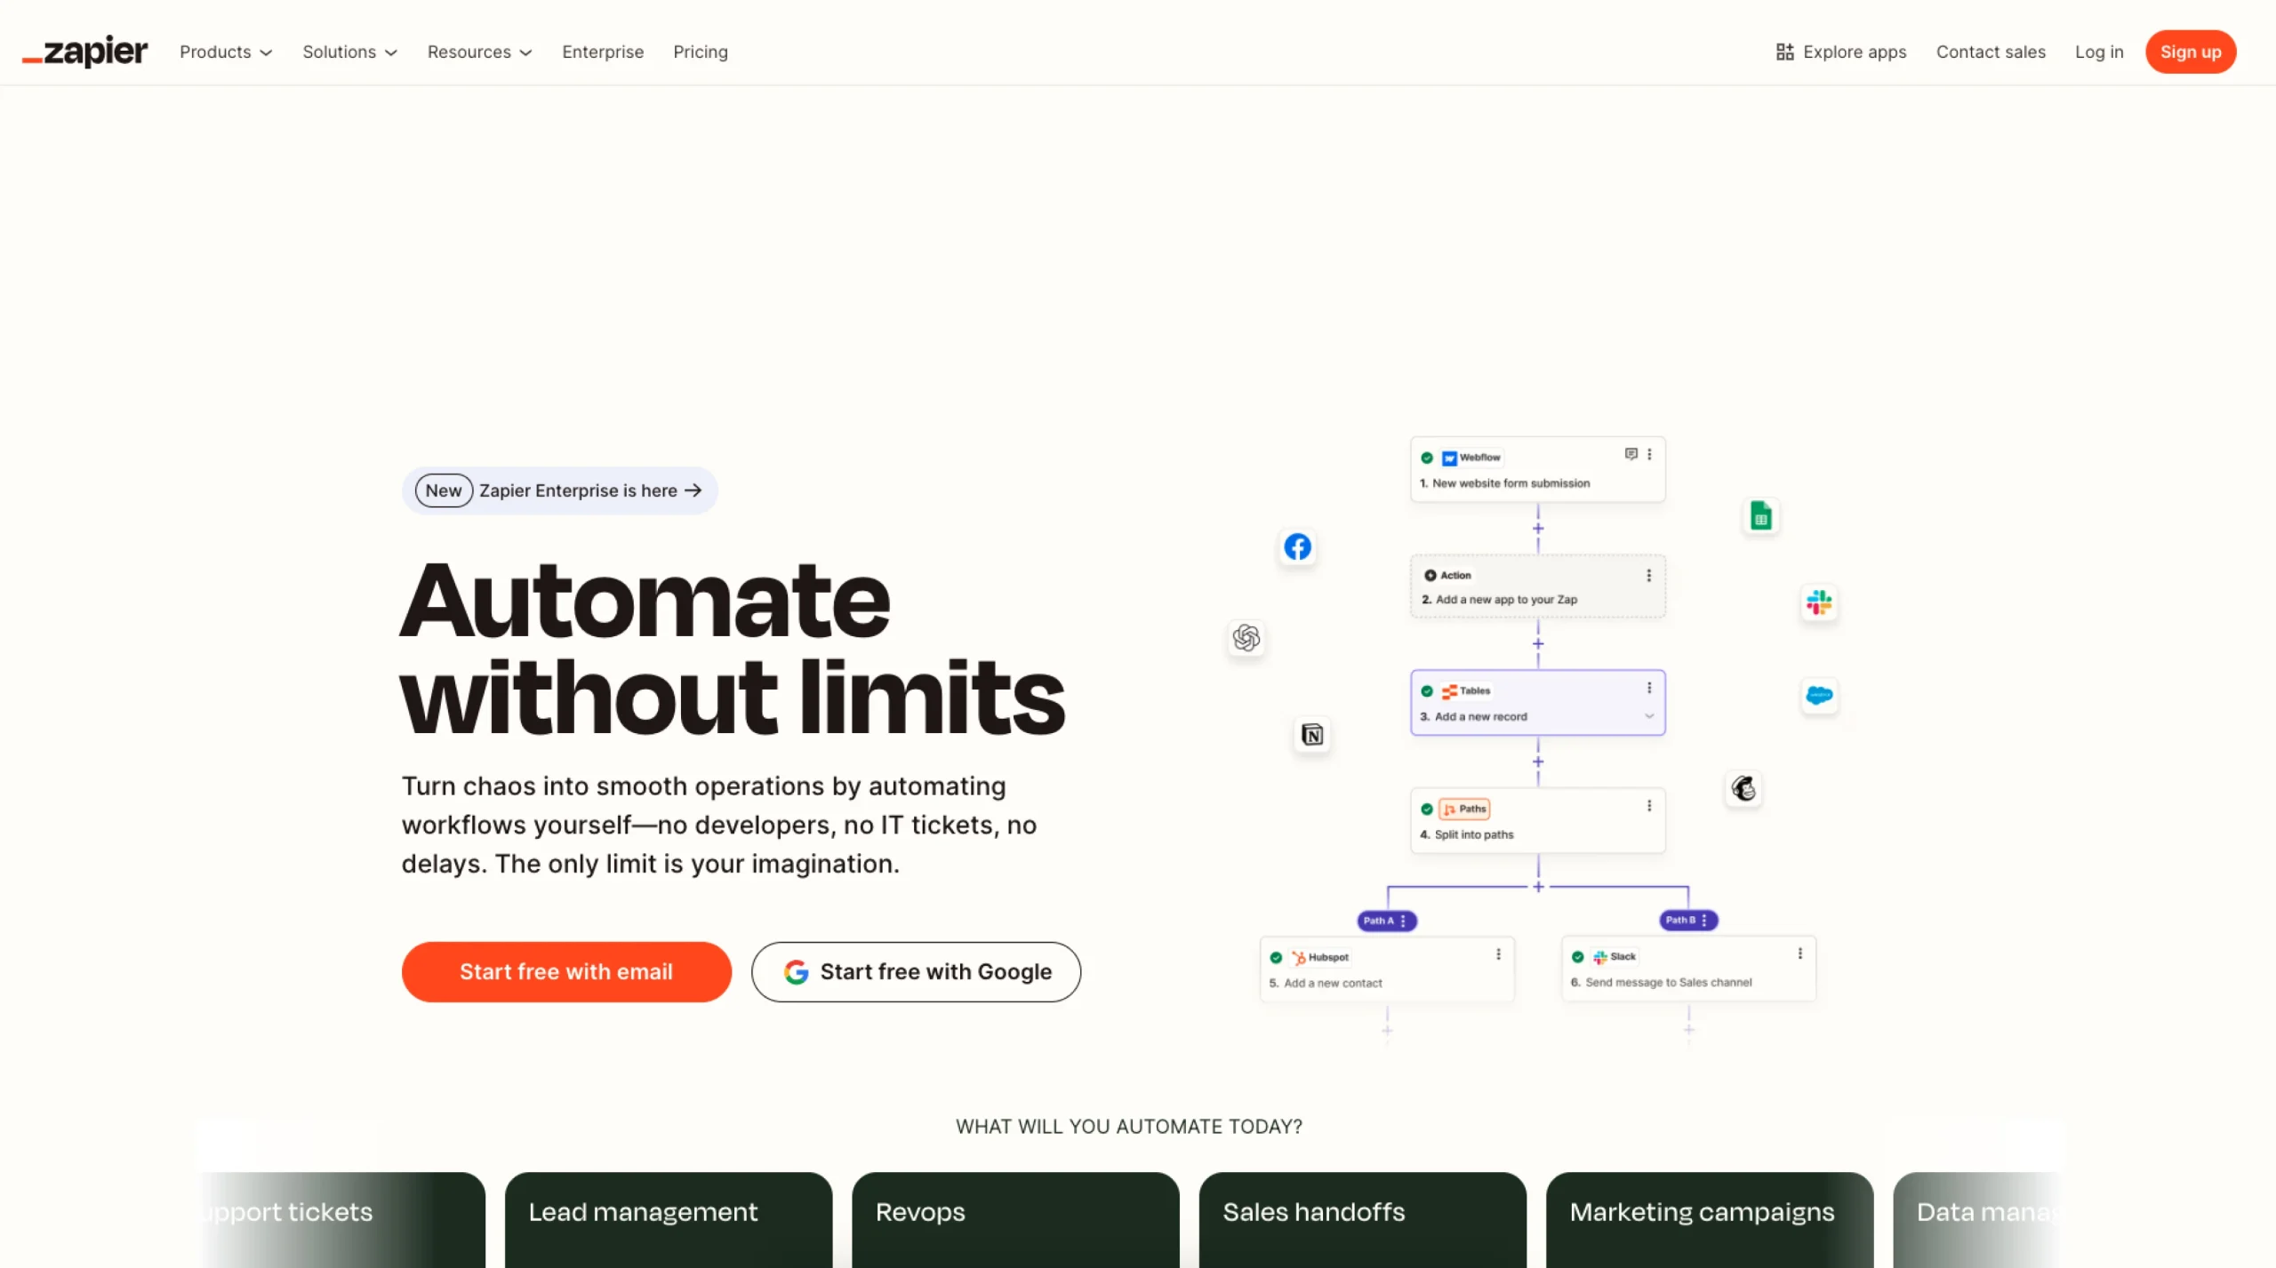Open Contact sales
Image resolution: width=2276 pixels, height=1268 pixels.
pyautogui.click(x=1991, y=52)
